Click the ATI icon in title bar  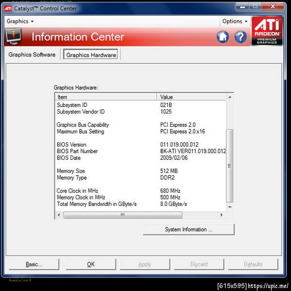[x=8, y=8]
